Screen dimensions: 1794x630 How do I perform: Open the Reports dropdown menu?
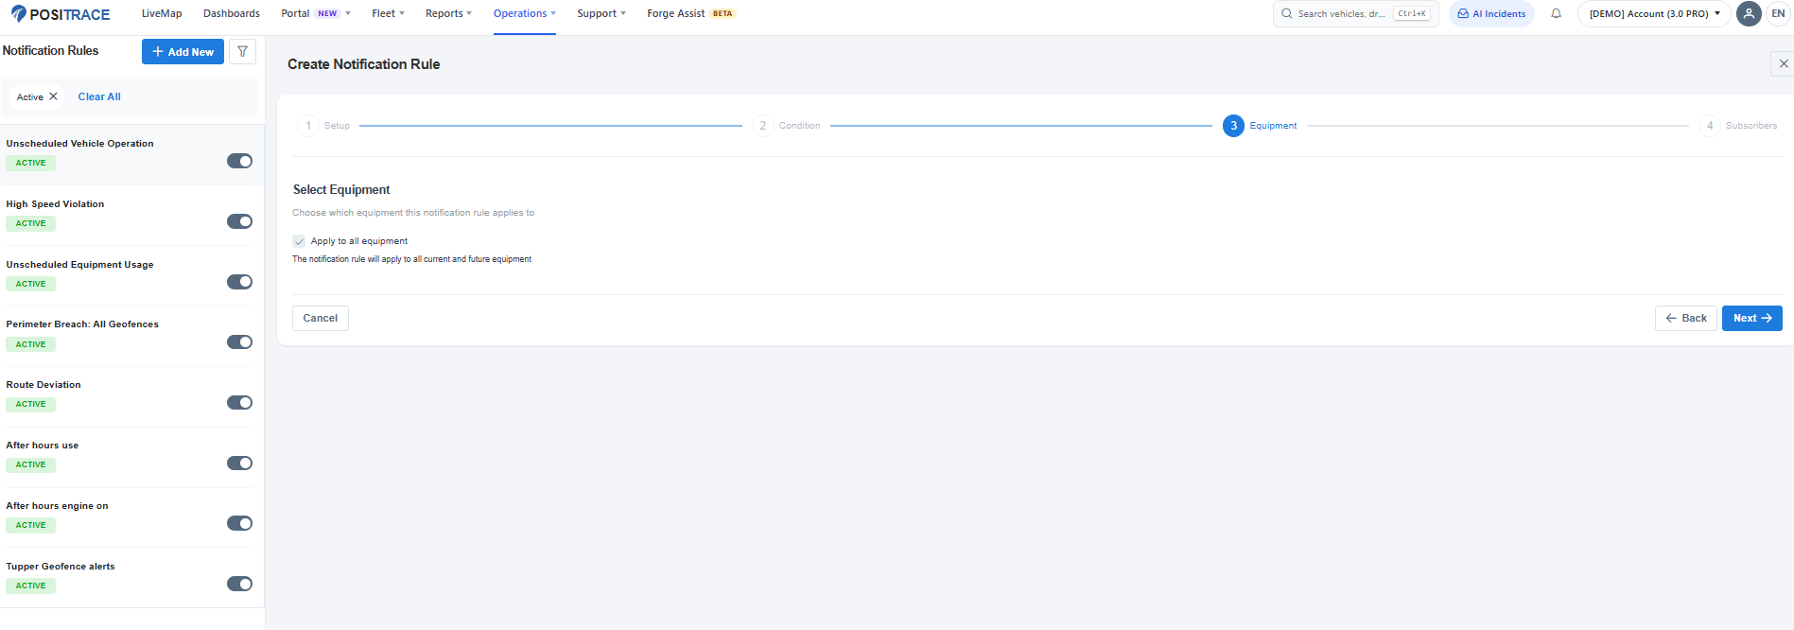point(448,14)
